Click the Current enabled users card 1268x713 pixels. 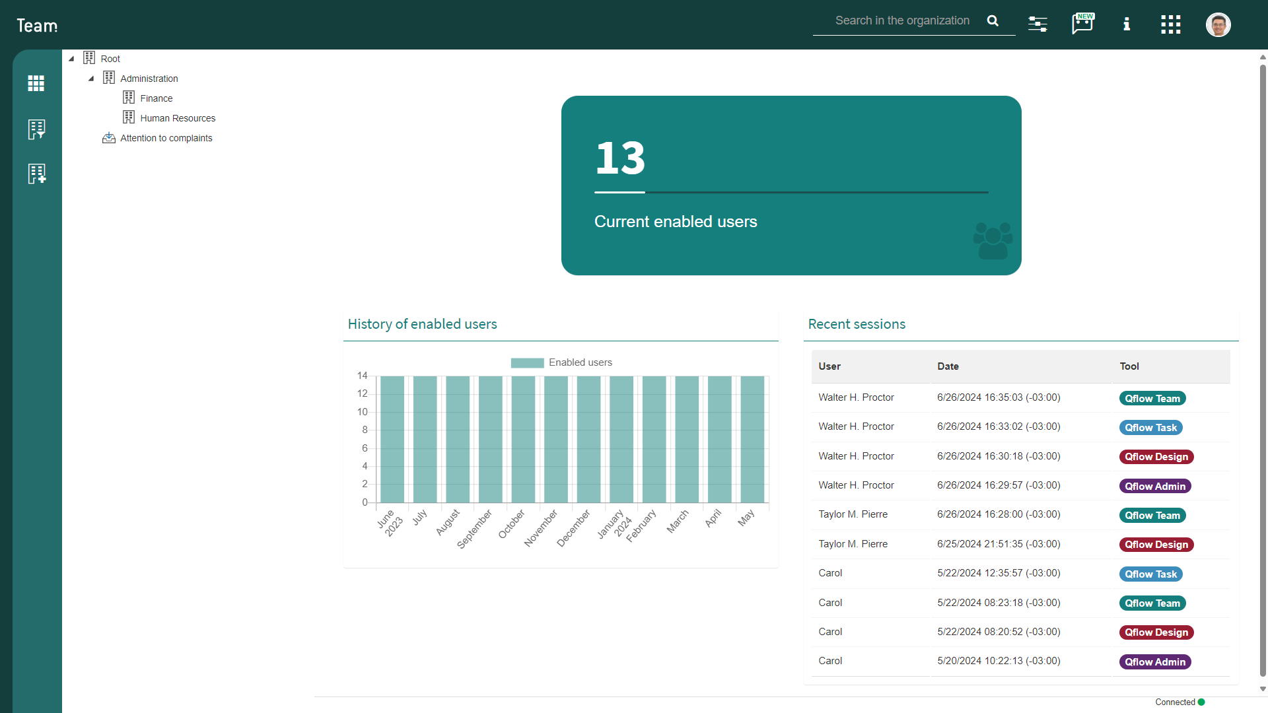coord(791,186)
